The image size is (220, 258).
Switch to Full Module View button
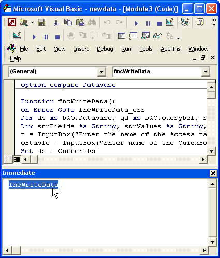(x=17, y=159)
